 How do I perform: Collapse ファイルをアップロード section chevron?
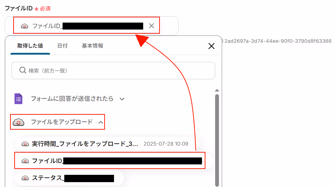(x=101, y=122)
